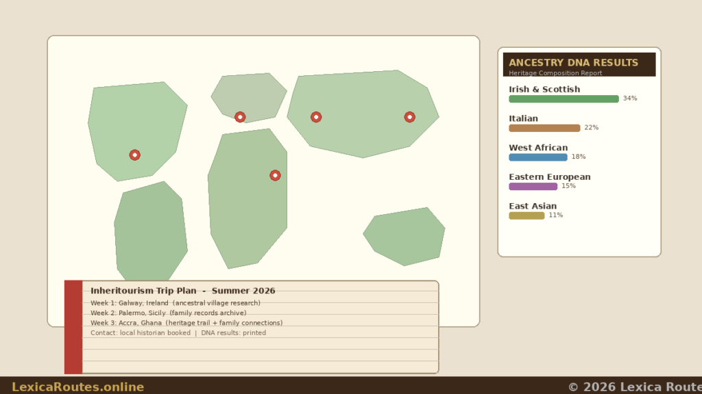Click the 'Week 1: Galway, Ireland' line
Screen dimensions: 702x394
(x=175, y=303)
